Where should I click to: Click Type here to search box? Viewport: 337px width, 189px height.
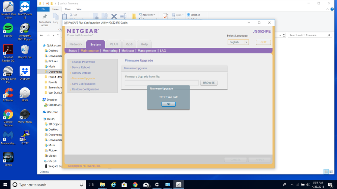pyautogui.click(x=48, y=185)
